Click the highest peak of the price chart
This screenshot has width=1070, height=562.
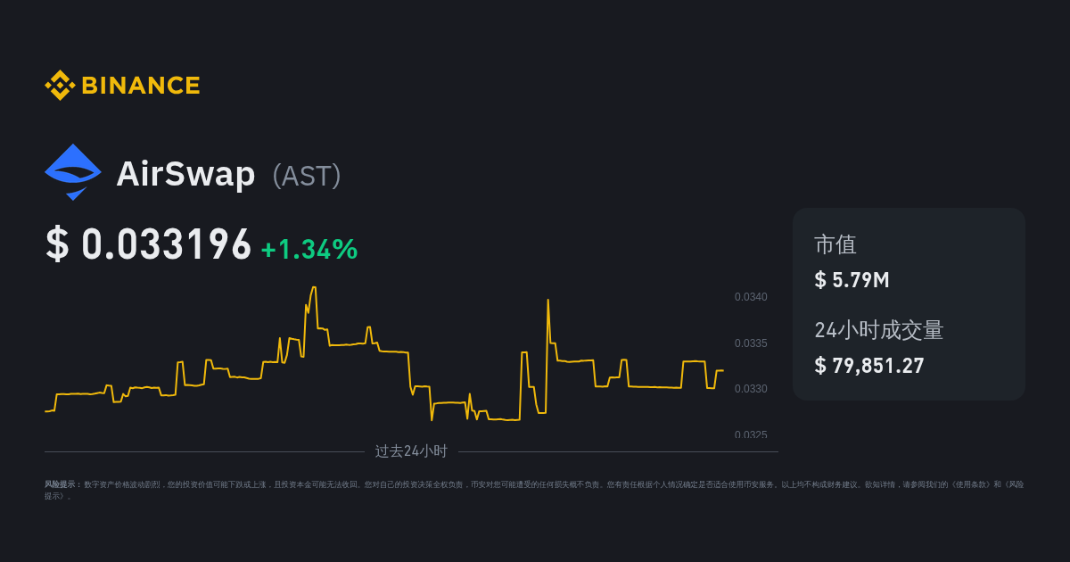tap(313, 288)
